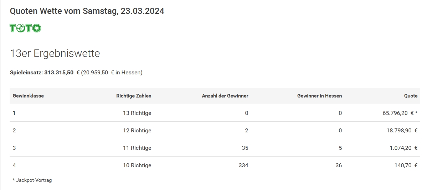Select the 10 Richtige row cell

137,165
